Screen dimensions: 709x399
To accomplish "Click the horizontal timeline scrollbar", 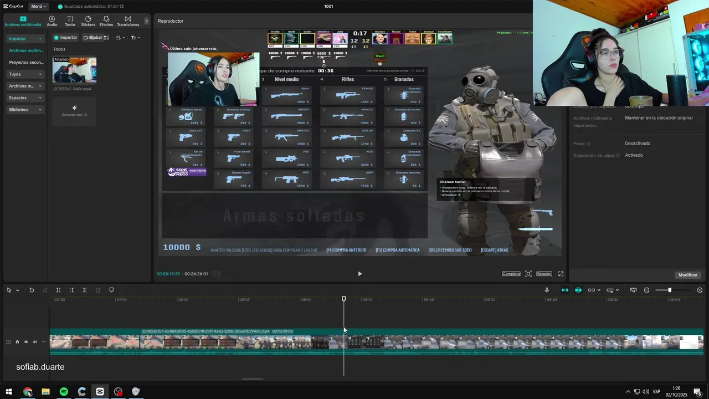I will coord(253,379).
